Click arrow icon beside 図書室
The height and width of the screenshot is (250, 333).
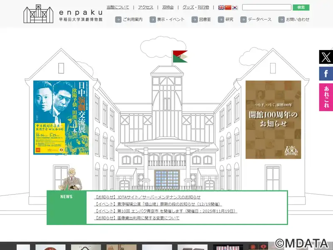point(194,20)
